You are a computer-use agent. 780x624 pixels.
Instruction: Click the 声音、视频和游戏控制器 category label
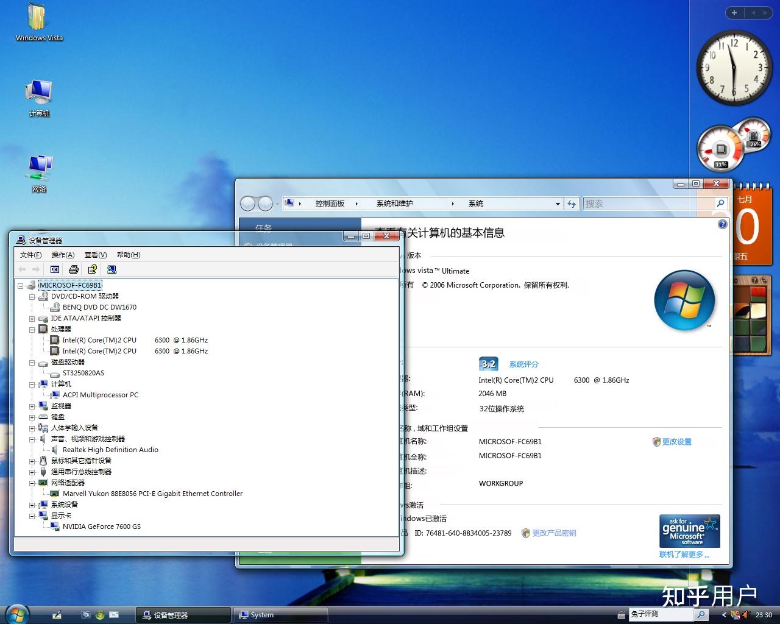pyautogui.click(x=88, y=439)
